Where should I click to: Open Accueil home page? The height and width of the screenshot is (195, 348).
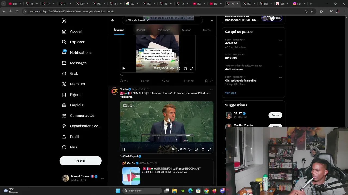[72, 31]
